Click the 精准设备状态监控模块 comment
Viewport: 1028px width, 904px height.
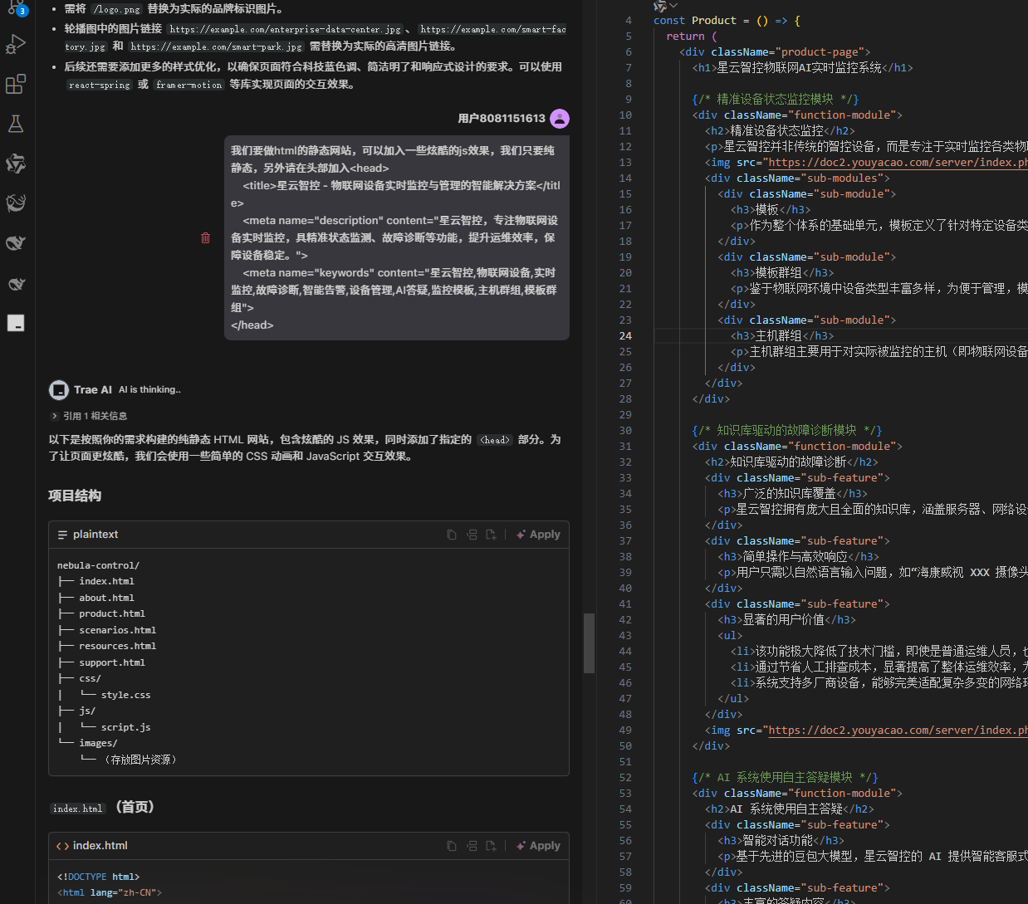[776, 100]
